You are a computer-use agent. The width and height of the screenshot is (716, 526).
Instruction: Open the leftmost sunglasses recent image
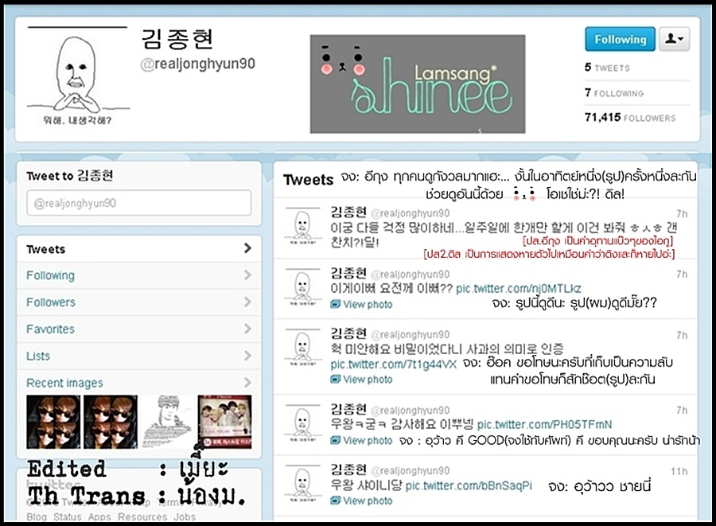click(53, 422)
